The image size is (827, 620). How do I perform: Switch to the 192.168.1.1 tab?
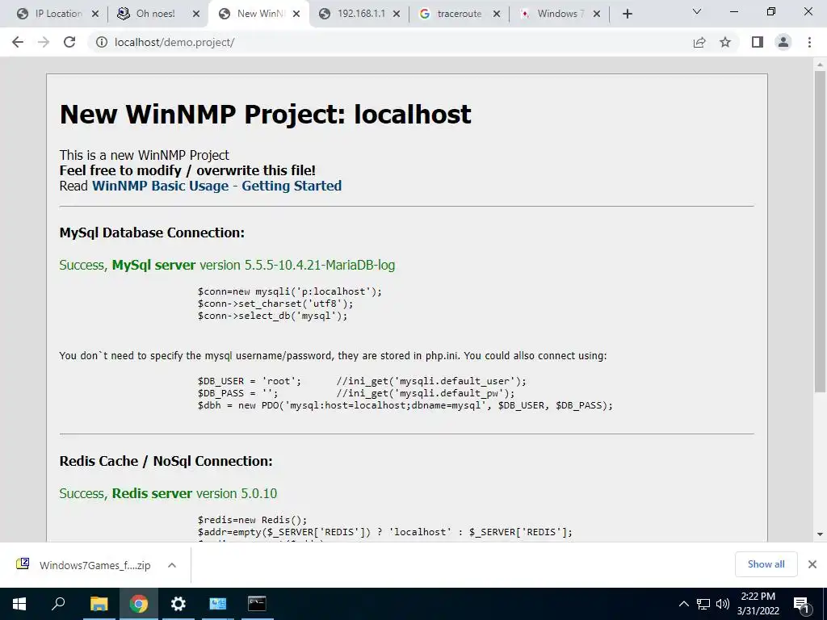tap(359, 14)
